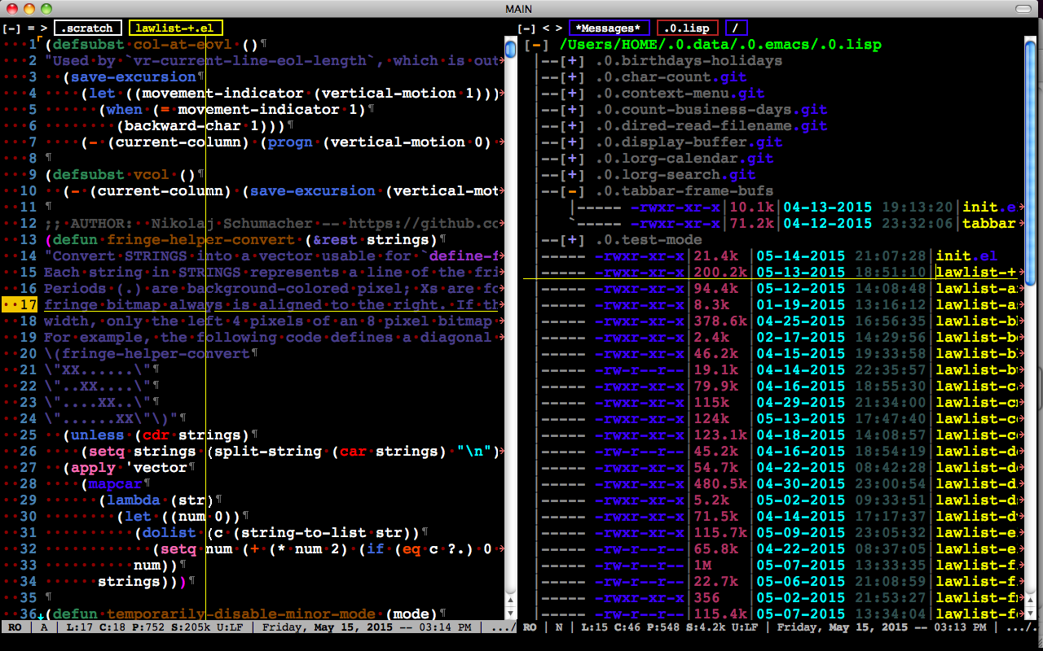Click the [-] tabbar home button in left pane
Screen dimensions: 1043x651
click(x=12, y=28)
